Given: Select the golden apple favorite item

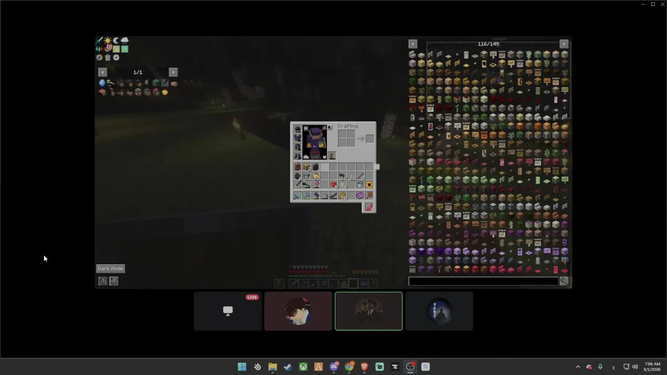Looking at the screenshot, I should pos(165,92).
